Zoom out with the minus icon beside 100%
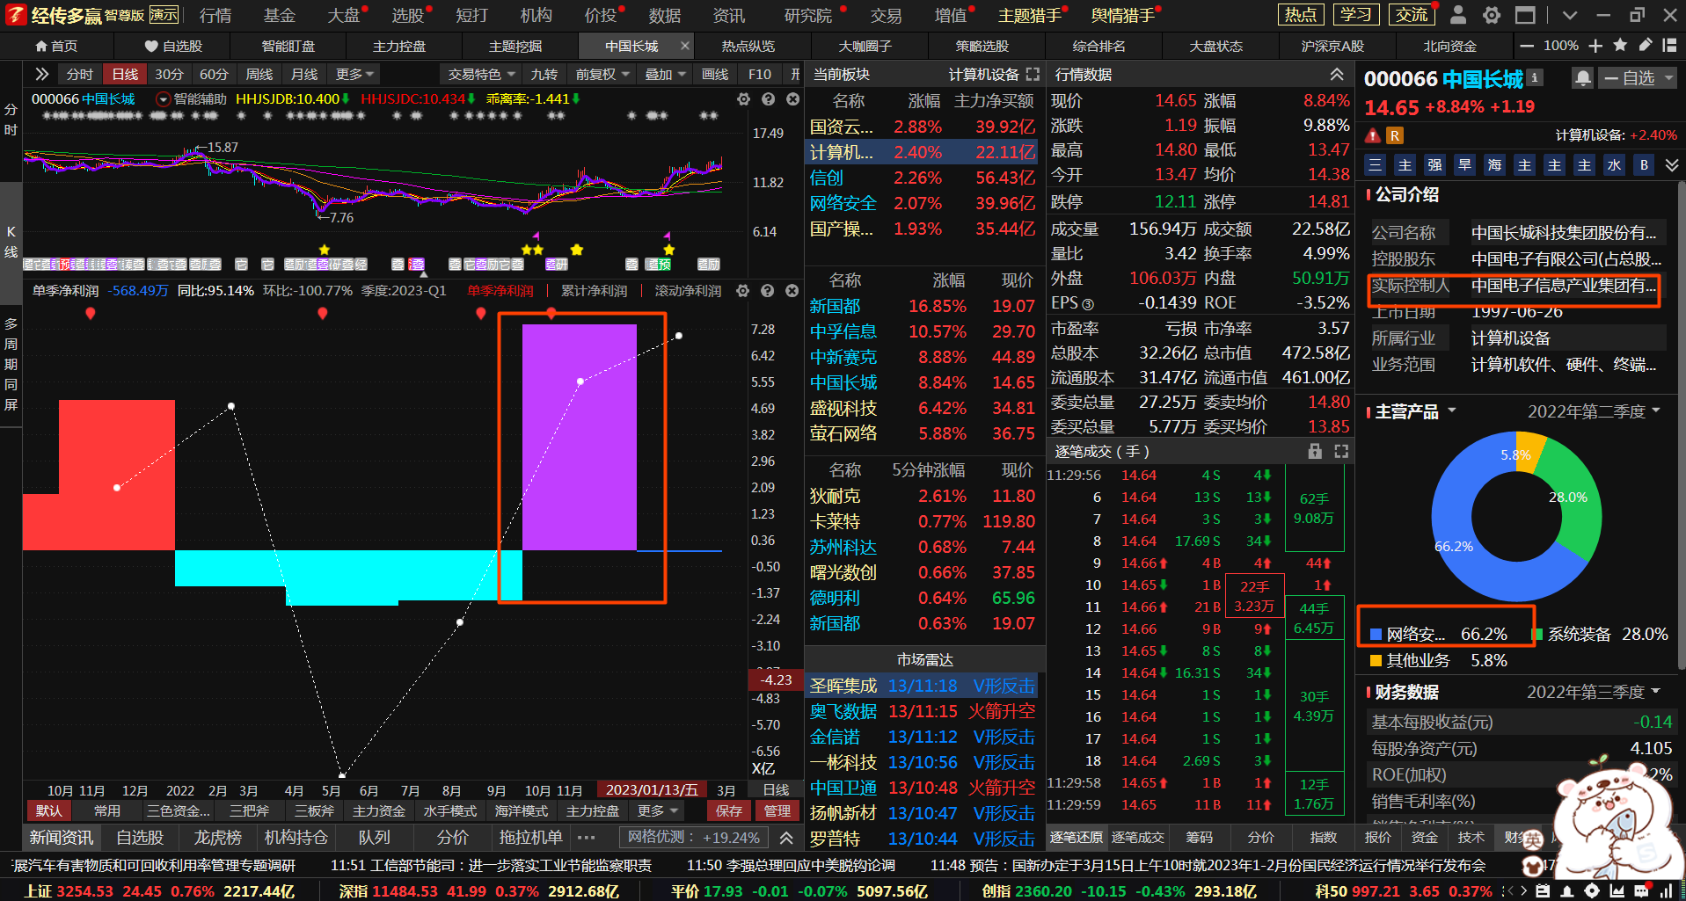This screenshot has height=901, width=1686. 1527,46
